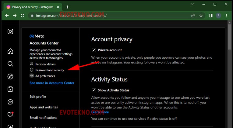Open Messenger icon in sidebar
Screen dimensions: 233x128
(10, 102)
